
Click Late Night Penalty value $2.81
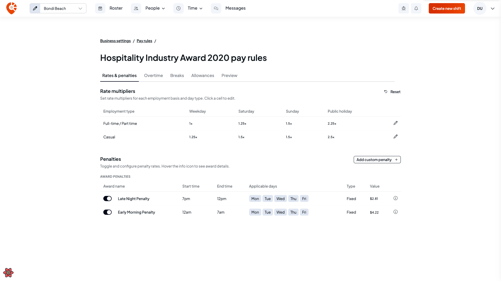click(374, 199)
